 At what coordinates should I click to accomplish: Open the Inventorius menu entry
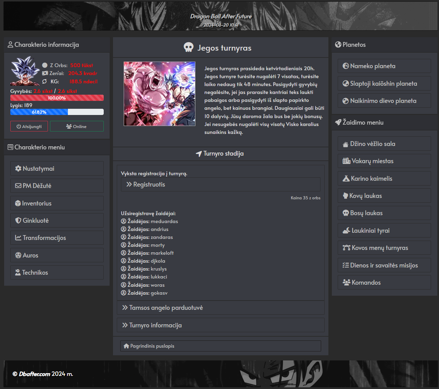(x=57, y=203)
